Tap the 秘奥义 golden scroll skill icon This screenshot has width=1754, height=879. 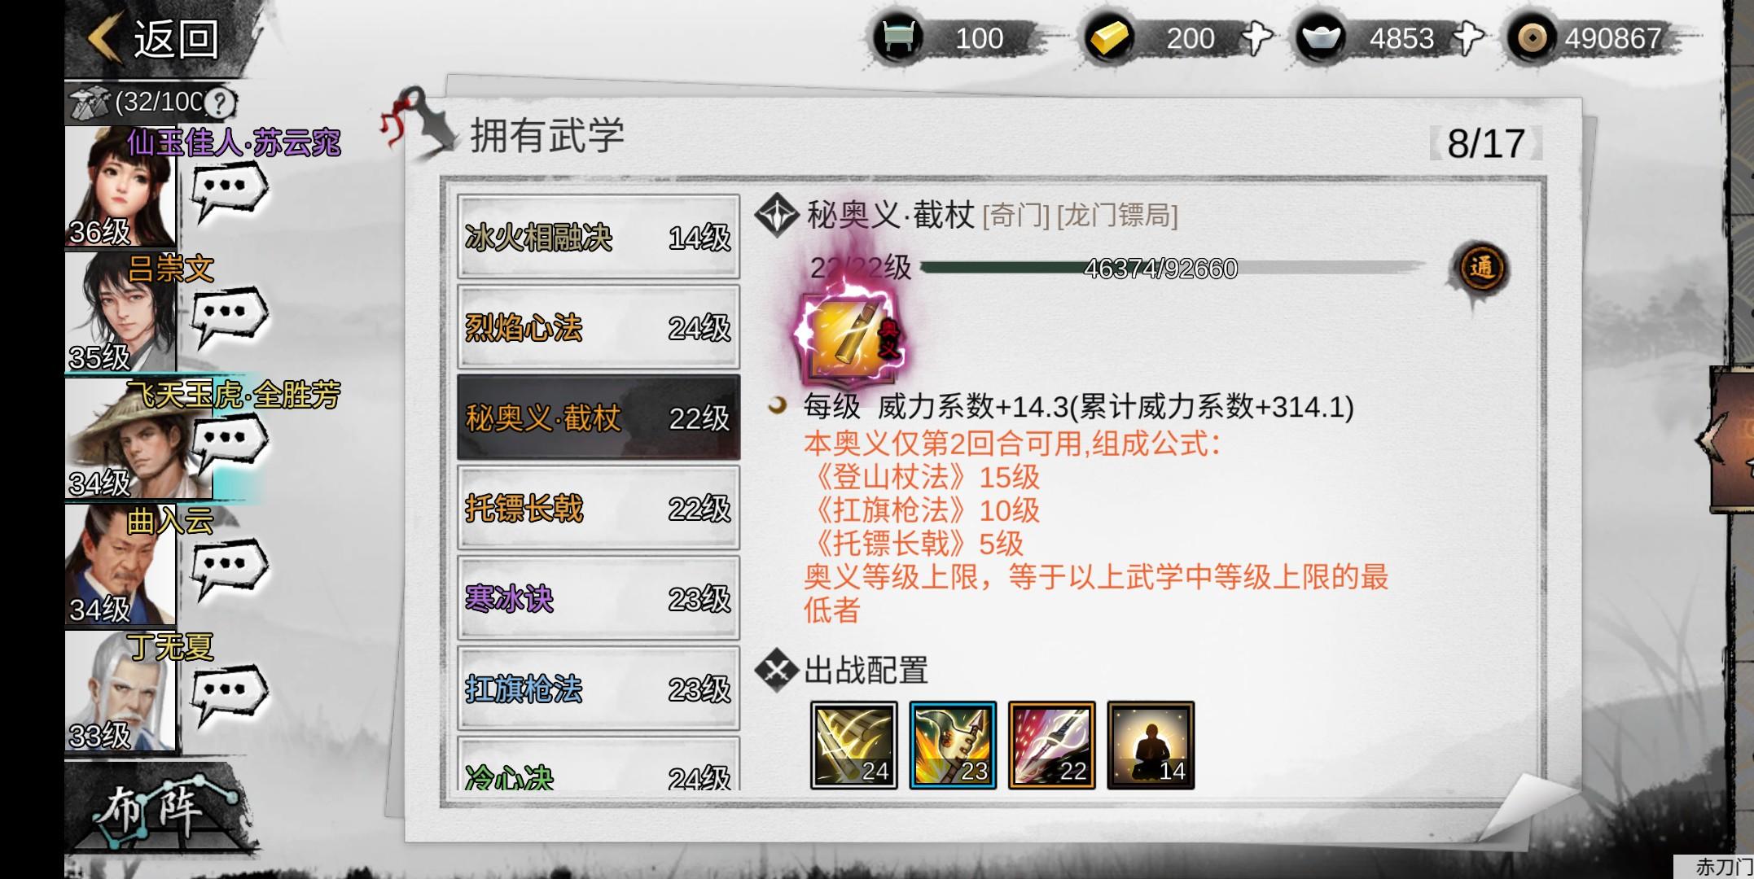[848, 336]
